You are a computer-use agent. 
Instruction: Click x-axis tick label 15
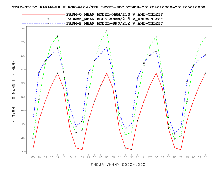pyautogui.click(x=64, y=157)
